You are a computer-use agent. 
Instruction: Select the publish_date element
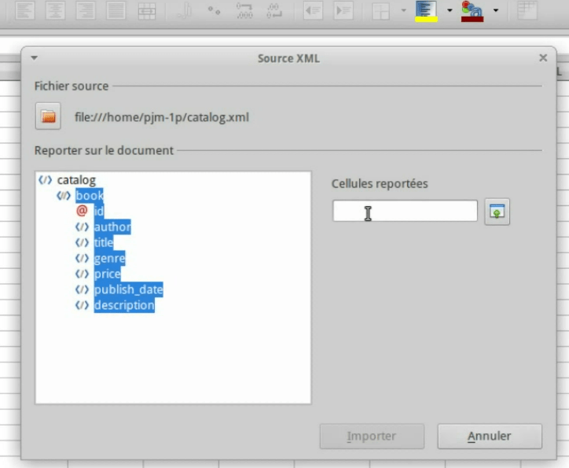[x=128, y=289]
